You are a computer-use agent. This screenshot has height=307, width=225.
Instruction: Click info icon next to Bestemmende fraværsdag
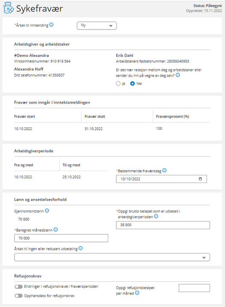point(165,170)
